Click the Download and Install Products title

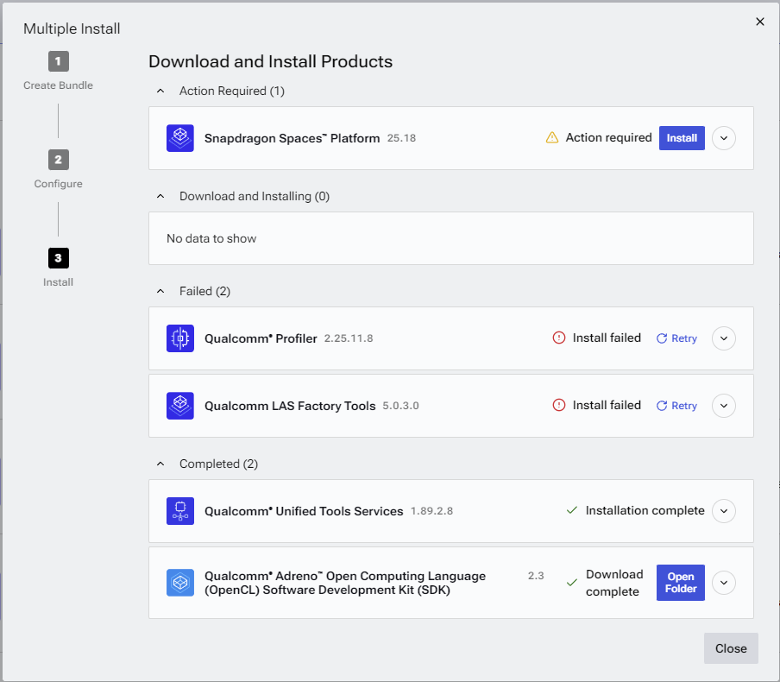tap(271, 61)
